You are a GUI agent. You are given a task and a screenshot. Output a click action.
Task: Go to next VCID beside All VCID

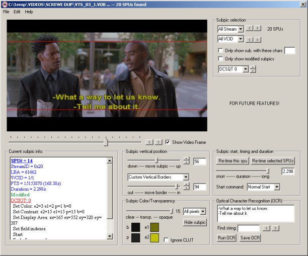(x=257, y=40)
